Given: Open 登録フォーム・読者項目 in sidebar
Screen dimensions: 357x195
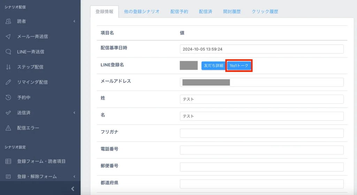Looking at the screenshot, I should 41,161.
